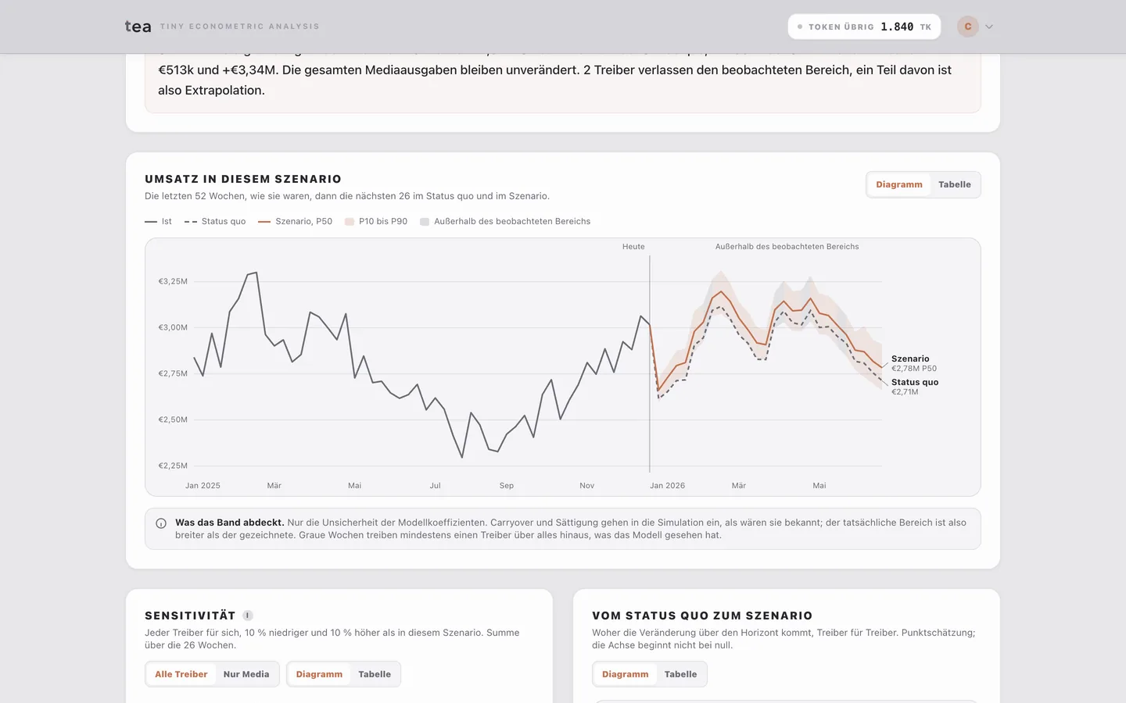
Task: Click the Sensitivität info icon
Action: pos(248,616)
